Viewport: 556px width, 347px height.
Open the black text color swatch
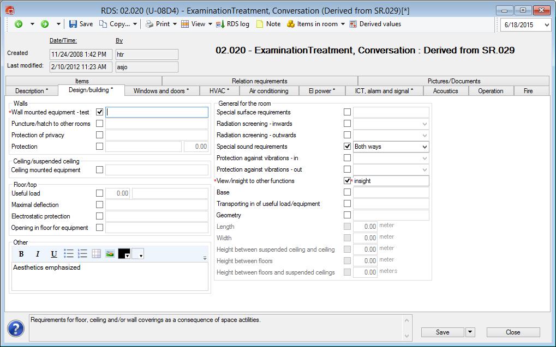pyautogui.click(x=124, y=254)
